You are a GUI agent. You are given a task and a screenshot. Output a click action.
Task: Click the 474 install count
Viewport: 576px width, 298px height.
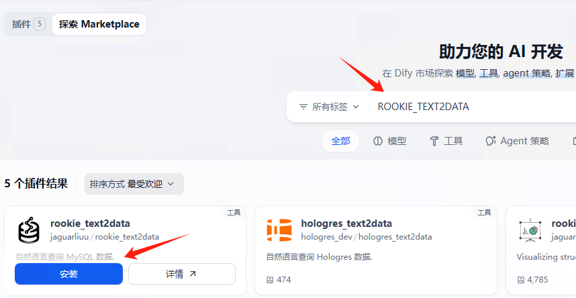283,280
